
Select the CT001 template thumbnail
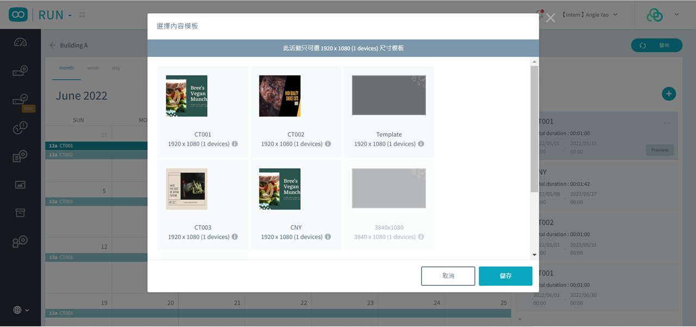(x=187, y=96)
